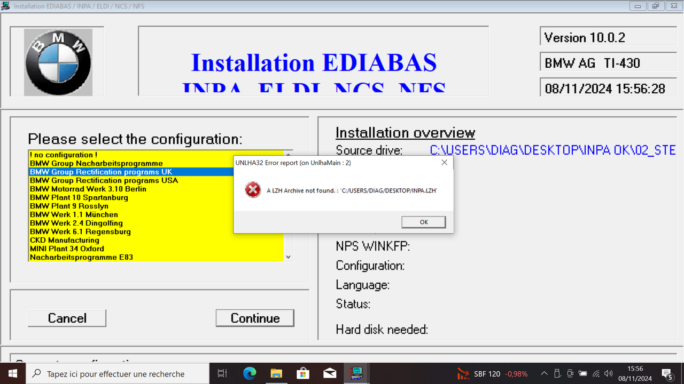Click the red error icon in dialog

pyautogui.click(x=253, y=190)
